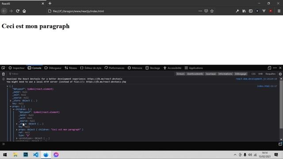Open File Explorer from taskbar
This screenshot has width=283, height=159.
pyautogui.click(x=15, y=155)
